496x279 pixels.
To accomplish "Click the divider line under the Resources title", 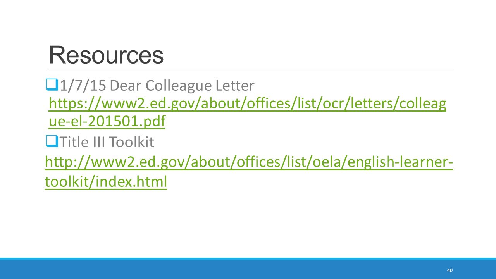I will tap(251, 71).
